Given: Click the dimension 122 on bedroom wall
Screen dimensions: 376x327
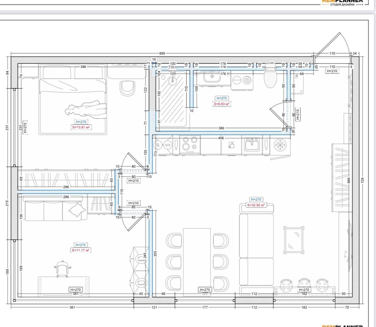Looking at the screenshot, I should [145, 90].
